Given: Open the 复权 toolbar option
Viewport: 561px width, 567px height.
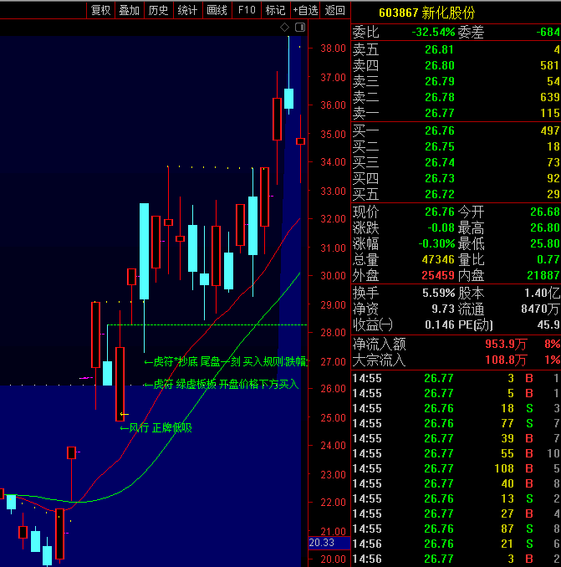Looking at the screenshot, I should [x=100, y=10].
